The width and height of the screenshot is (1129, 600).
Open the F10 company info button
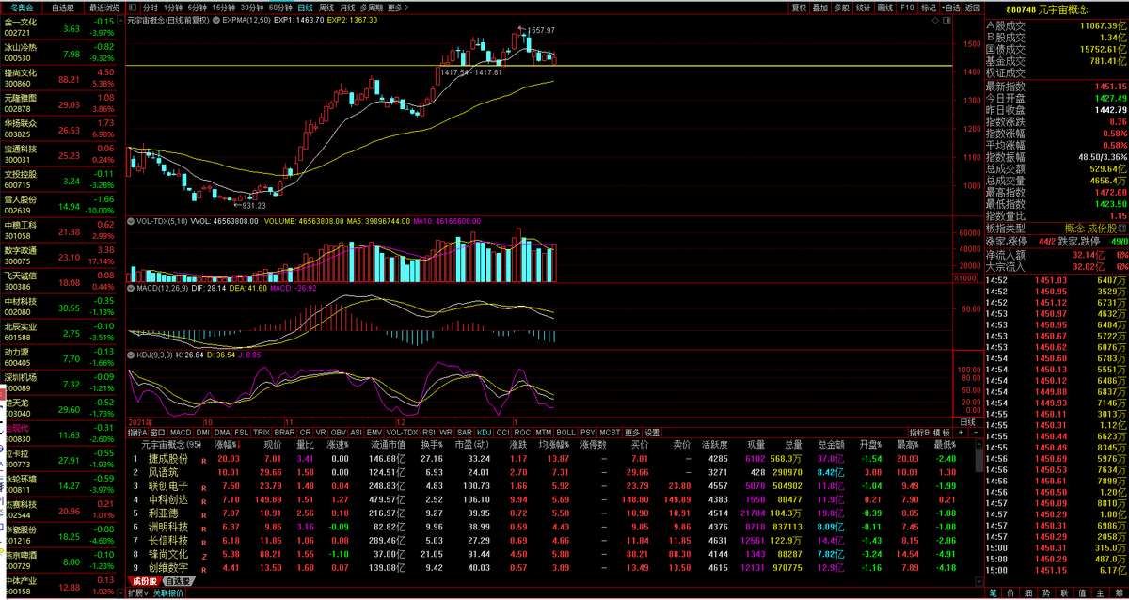coord(906,7)
